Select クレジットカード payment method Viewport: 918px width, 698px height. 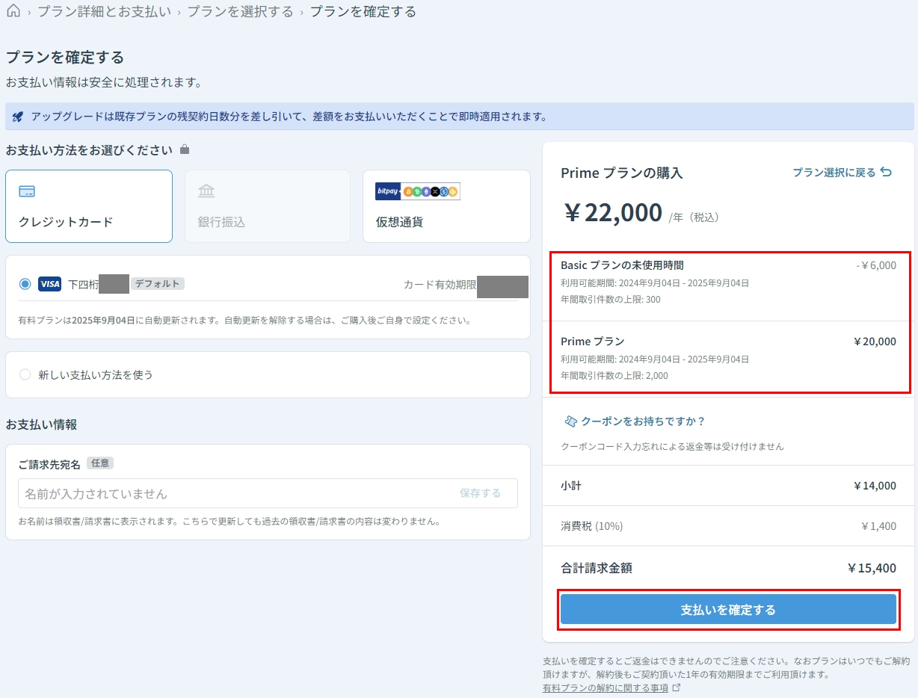click(89, 206)
